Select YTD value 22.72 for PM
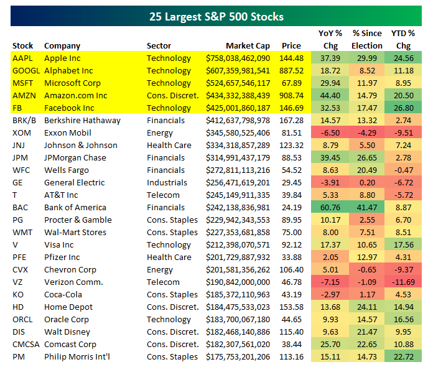 [x=404, y=357]
